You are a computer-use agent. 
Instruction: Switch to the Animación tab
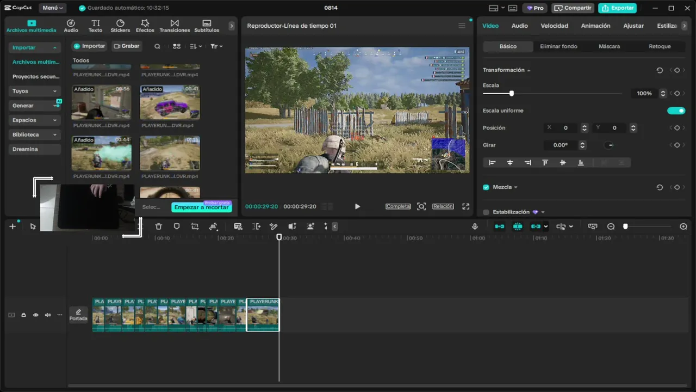[x=595, y=26]
